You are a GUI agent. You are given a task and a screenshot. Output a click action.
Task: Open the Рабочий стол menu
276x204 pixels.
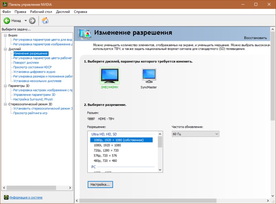click(x=41, y=12)
